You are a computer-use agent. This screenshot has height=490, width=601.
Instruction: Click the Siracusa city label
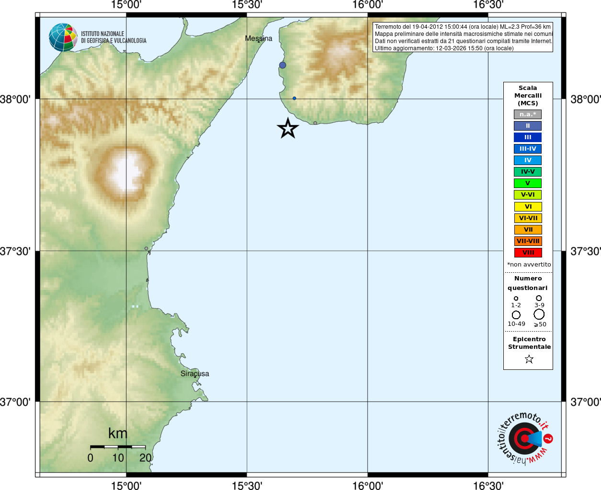tap(195, 374)
